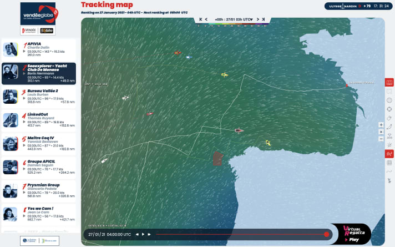The image size is (395, 247).
Task: Jump to first forecast time step
Action: click(201, 19)
